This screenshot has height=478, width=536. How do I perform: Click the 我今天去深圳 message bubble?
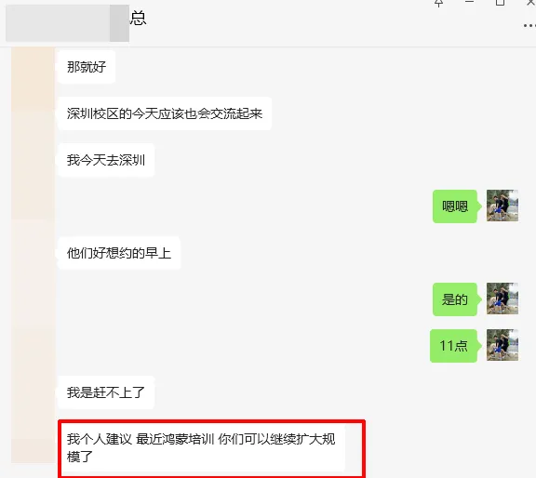pos(106,160)
